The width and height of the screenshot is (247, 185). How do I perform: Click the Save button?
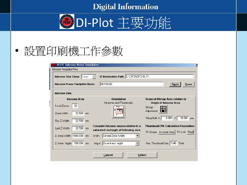click(x=189, y=84)
